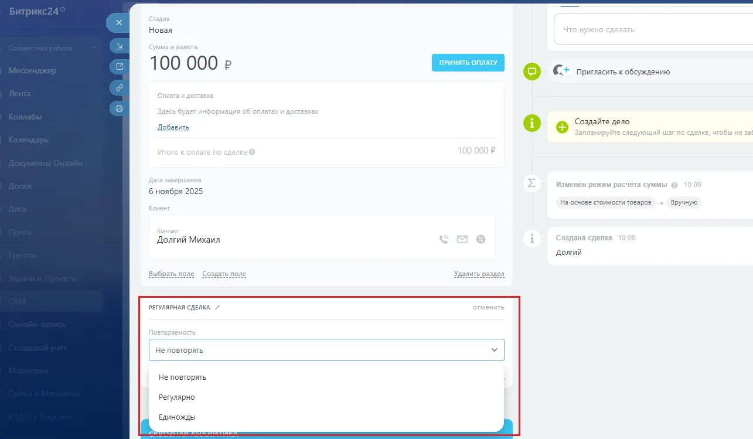The width and height of the screenshot is (753, 439).
Task: Close the deal slider panel
Action: 118,23
